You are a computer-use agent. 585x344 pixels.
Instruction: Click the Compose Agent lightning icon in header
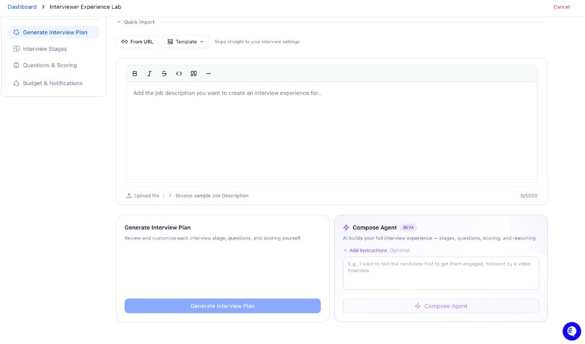pos(346,227)
